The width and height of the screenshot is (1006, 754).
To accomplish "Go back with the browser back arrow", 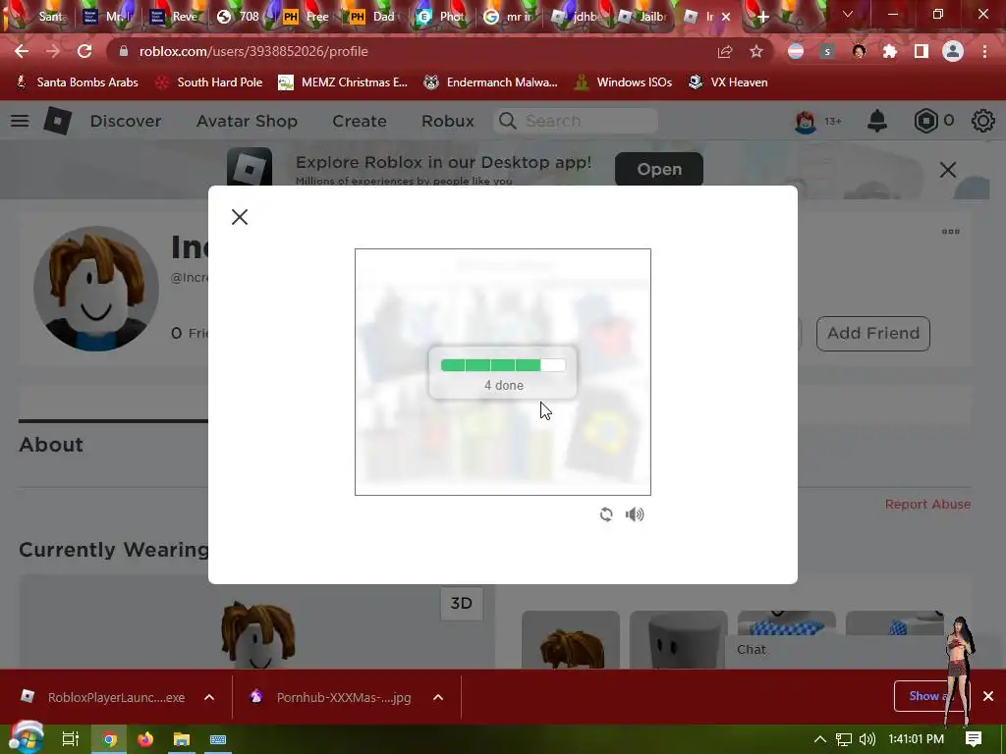I will (22, 51).
